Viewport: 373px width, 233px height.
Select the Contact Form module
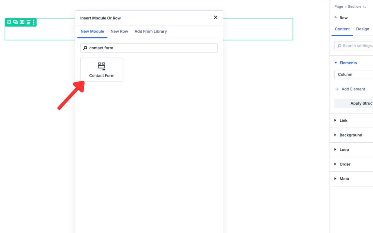pyautogui.click(x=102, y=69)
